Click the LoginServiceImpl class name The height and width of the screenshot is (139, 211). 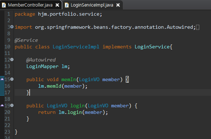[x=76, y=47]
